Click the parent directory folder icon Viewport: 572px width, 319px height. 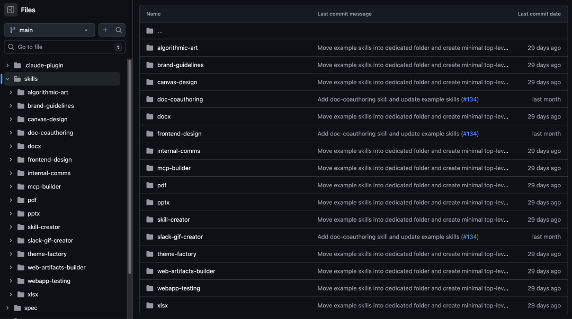[149, 31]
